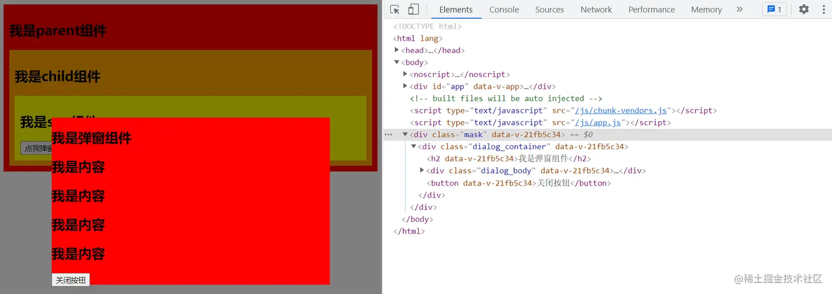The image size is (832, 294).
Task: Click the 关闭按钮 button in the dialog
Action: click(70, 280)
